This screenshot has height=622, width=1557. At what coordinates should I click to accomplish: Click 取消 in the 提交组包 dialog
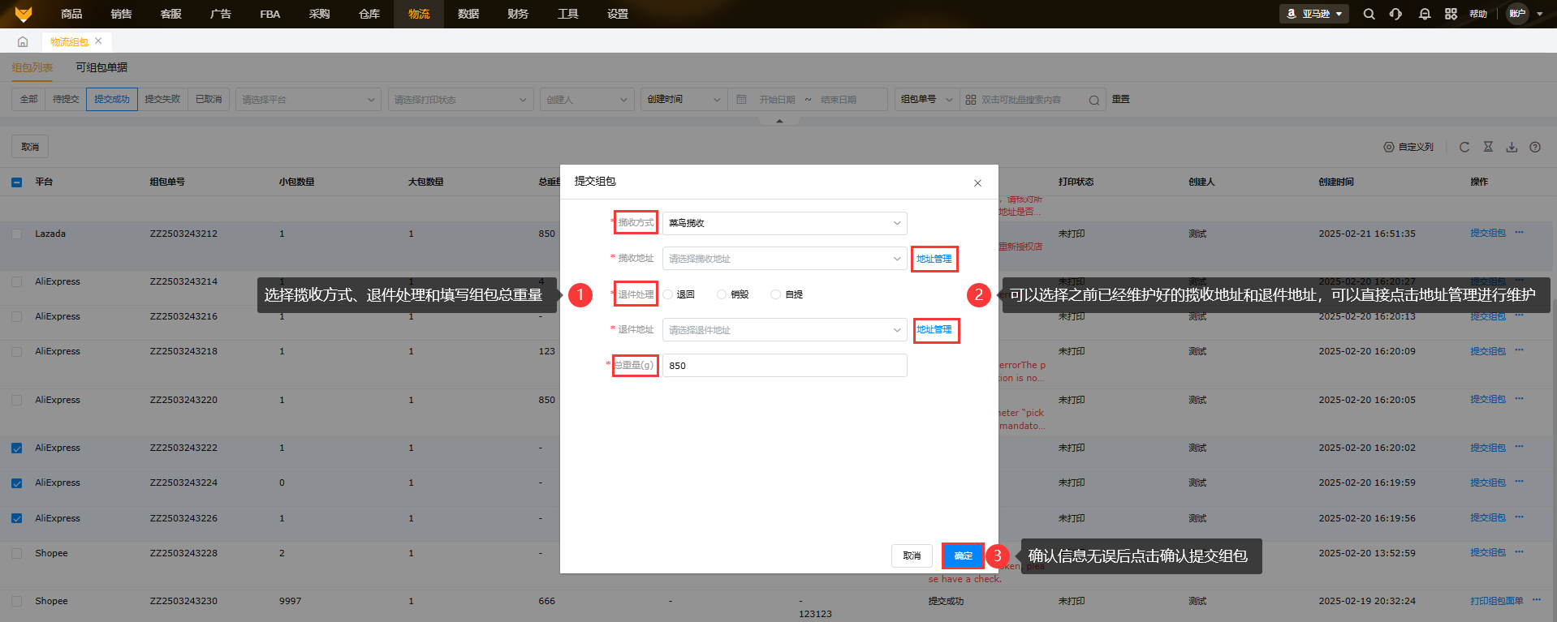pyautogui.click(x=912, y=556)
